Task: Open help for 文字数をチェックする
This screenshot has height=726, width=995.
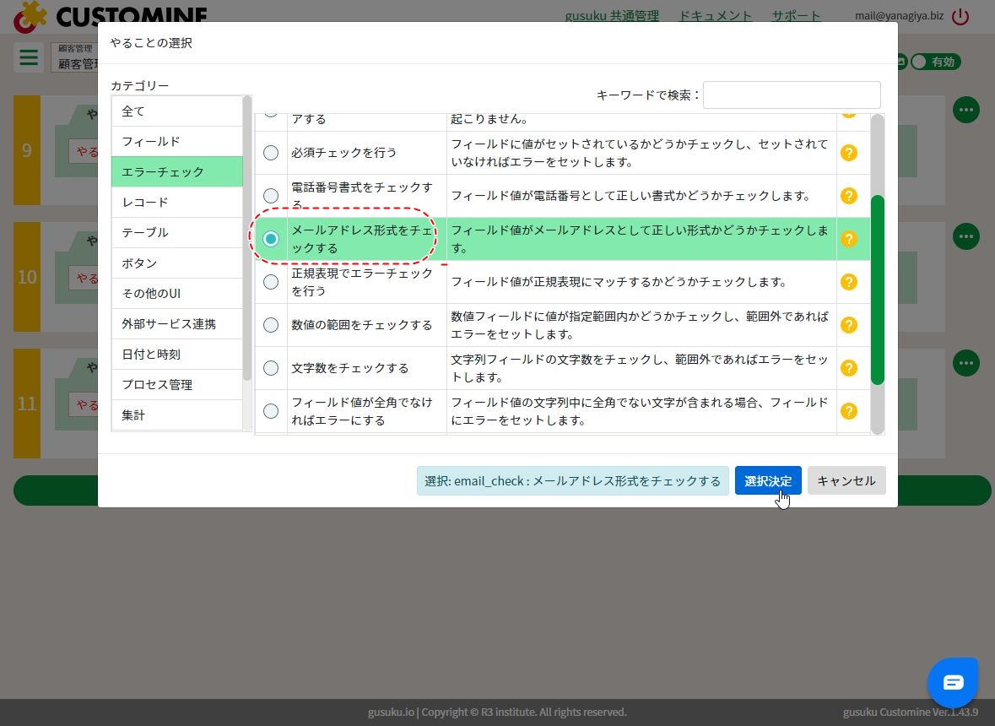Action: (848, 368)
